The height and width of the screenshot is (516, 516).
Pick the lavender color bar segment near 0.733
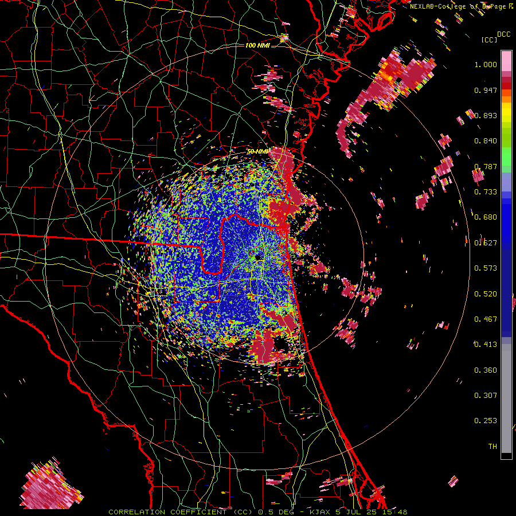click(506, 182)
